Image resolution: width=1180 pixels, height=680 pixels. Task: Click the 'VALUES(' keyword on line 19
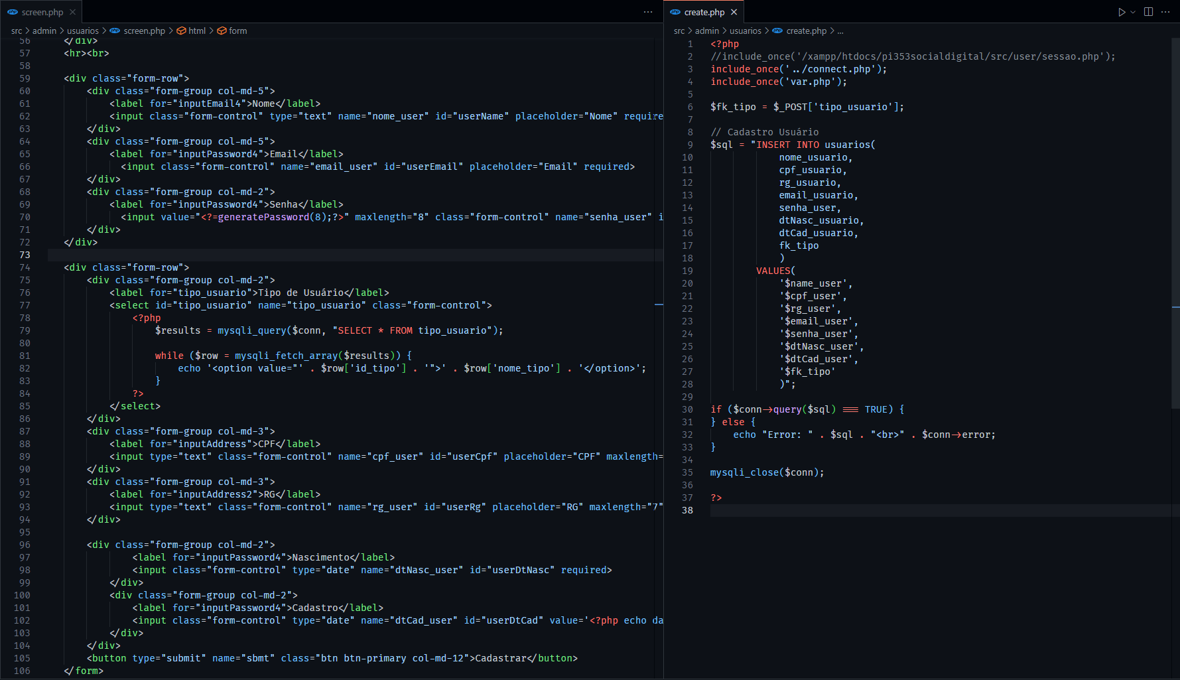(775, 271)
